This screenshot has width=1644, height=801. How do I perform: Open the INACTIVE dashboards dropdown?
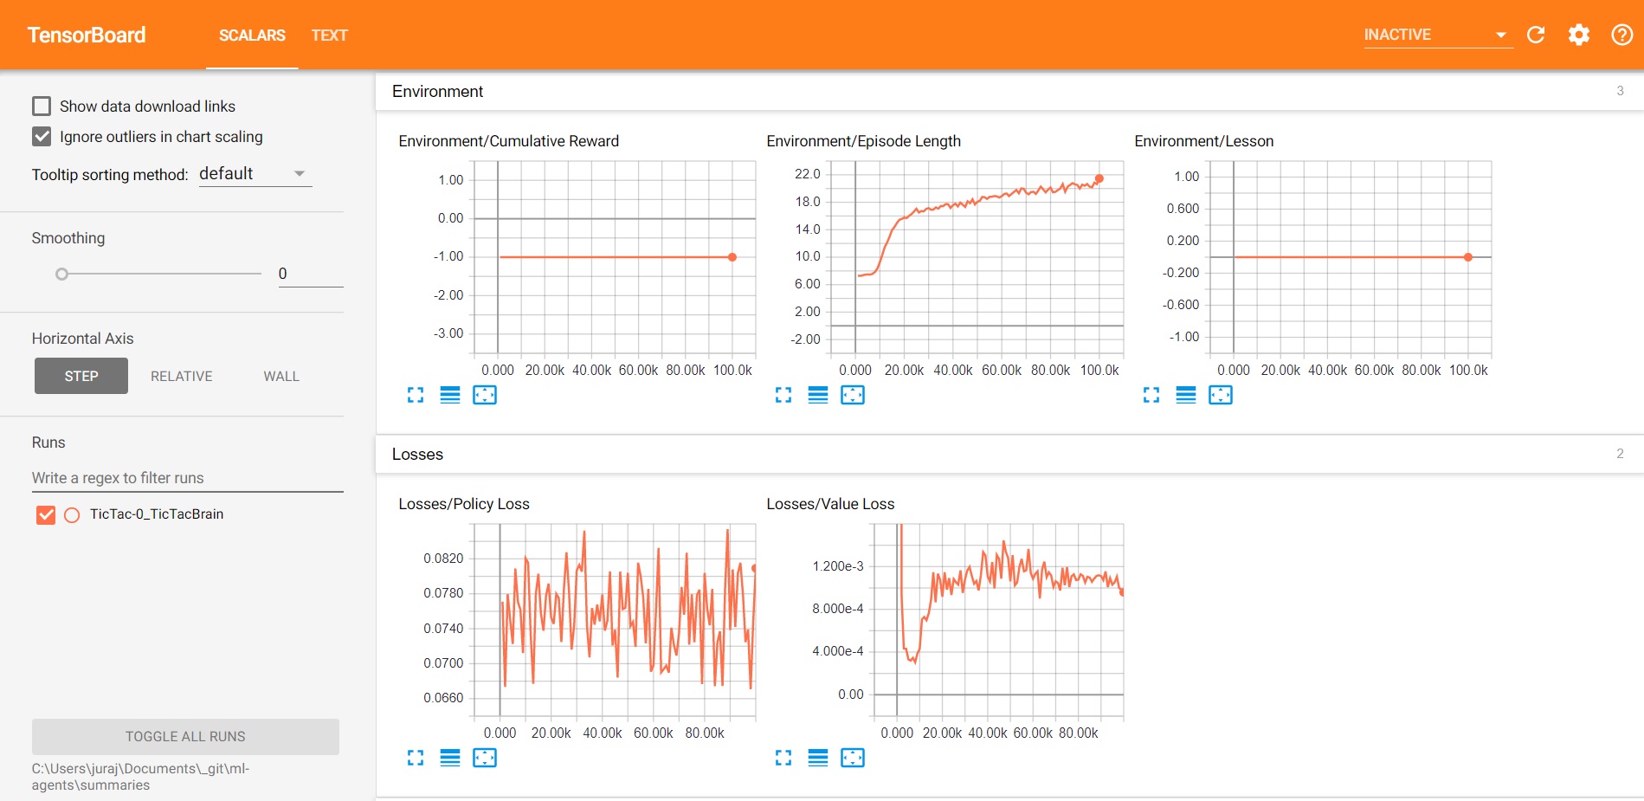(1438, 35)
